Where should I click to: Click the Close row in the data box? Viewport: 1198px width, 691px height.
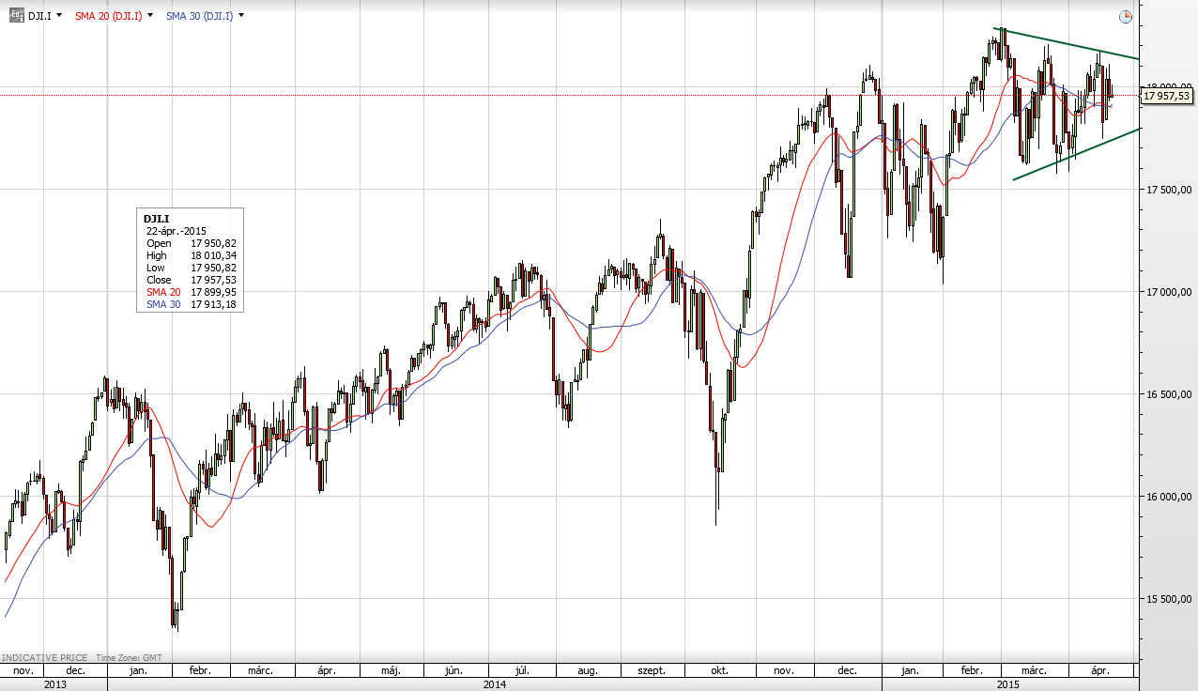(x=191, y=280)
